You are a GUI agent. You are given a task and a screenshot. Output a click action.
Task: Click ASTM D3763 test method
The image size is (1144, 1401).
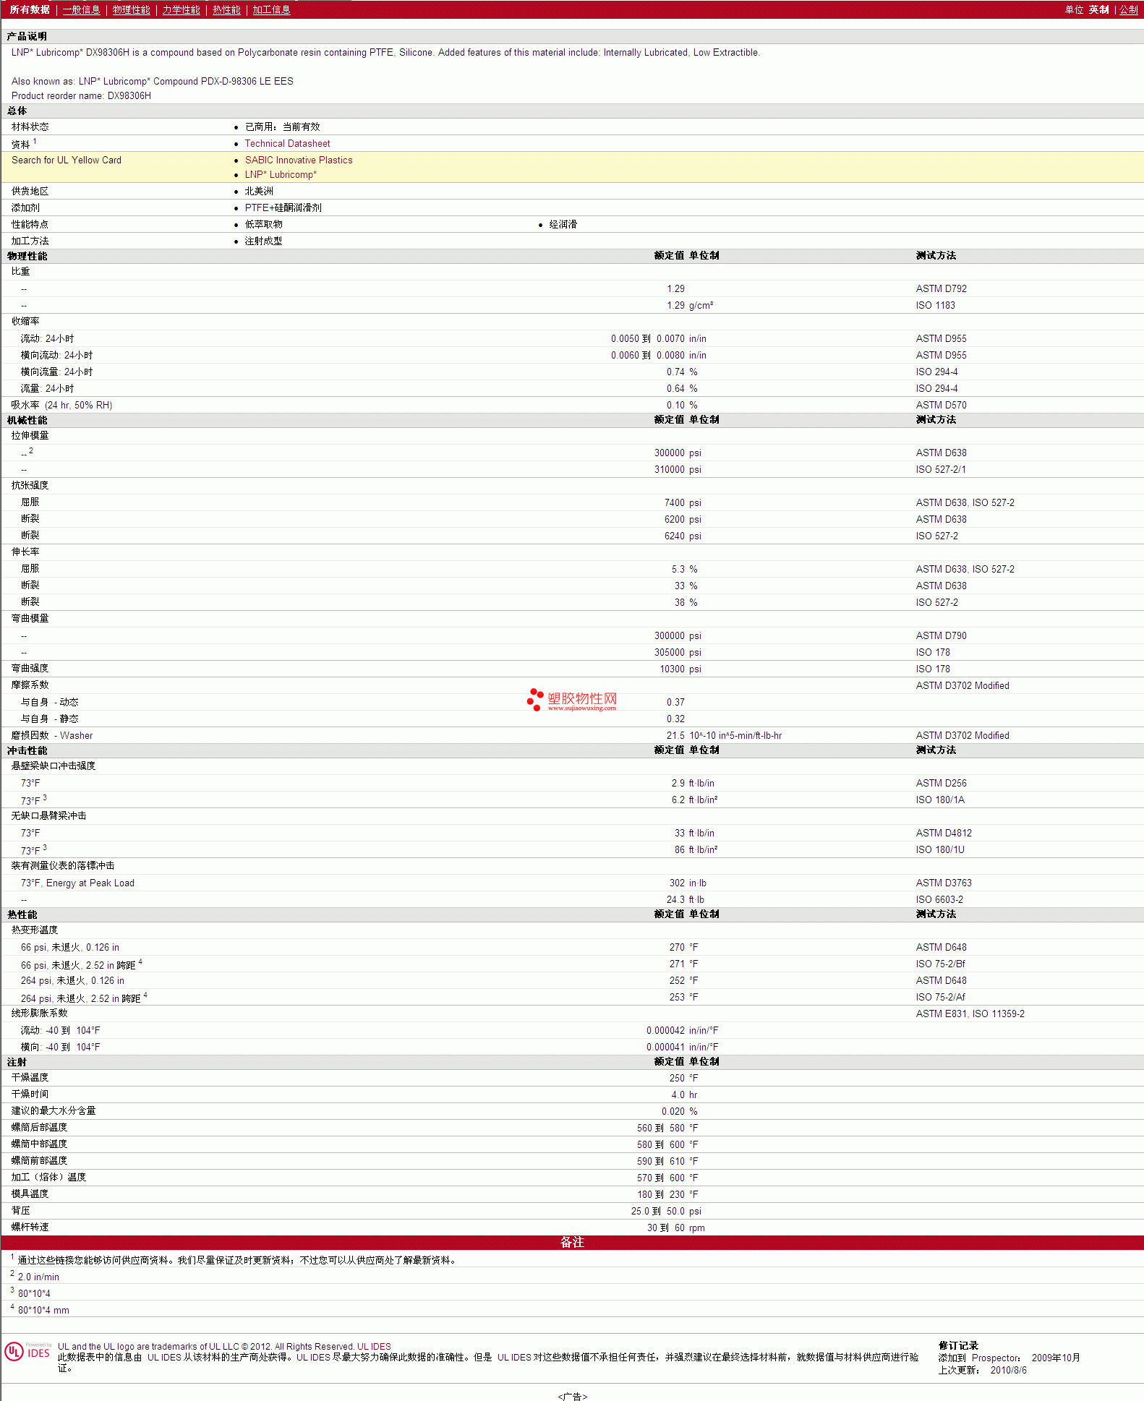944,883
